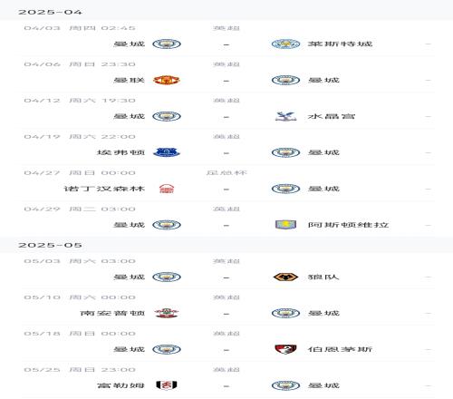Click the Aston Villa club crest

click(285, 225)
